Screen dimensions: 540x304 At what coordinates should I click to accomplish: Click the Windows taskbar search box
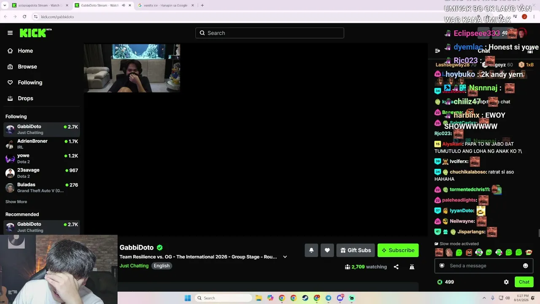click(224, 298)
